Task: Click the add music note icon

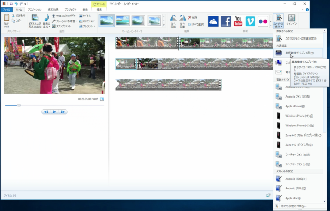Action: [47, 19]
